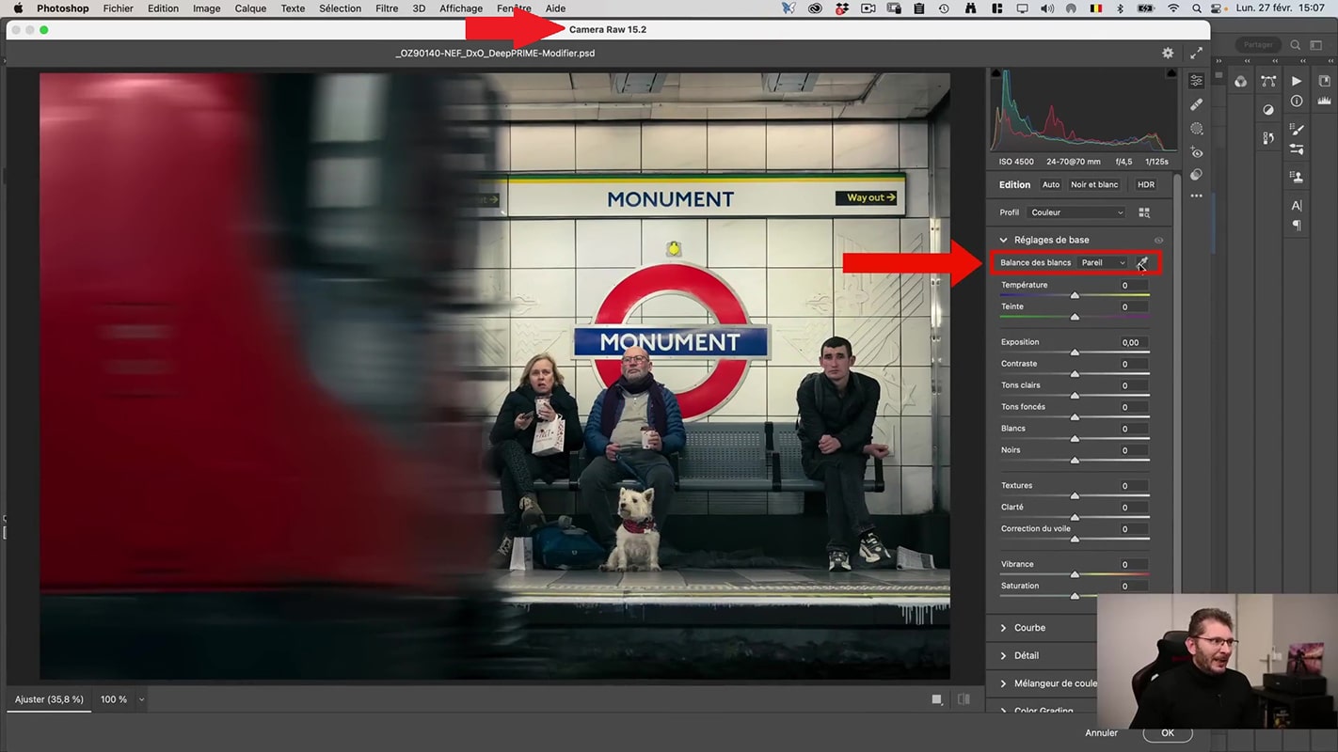Open the Photoshop application menu
Viewport: 1338px width, 752px height.
pyautogui.click(x=62, y=8)
